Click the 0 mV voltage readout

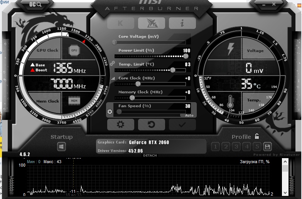click(x=254, y=68)
